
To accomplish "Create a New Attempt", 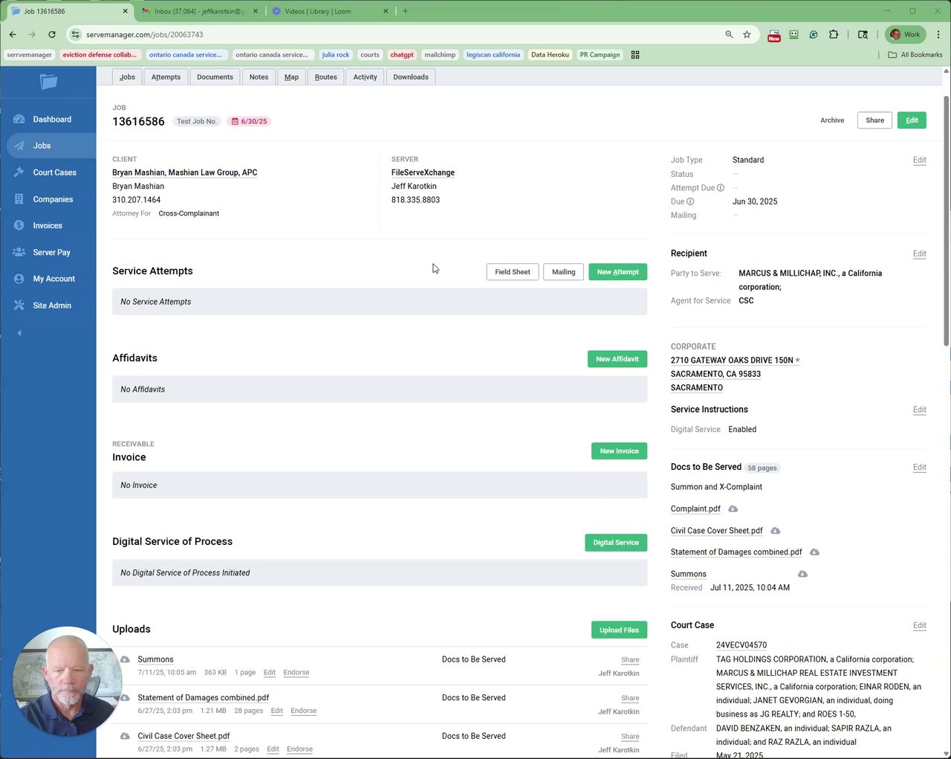I will [617, 272].
